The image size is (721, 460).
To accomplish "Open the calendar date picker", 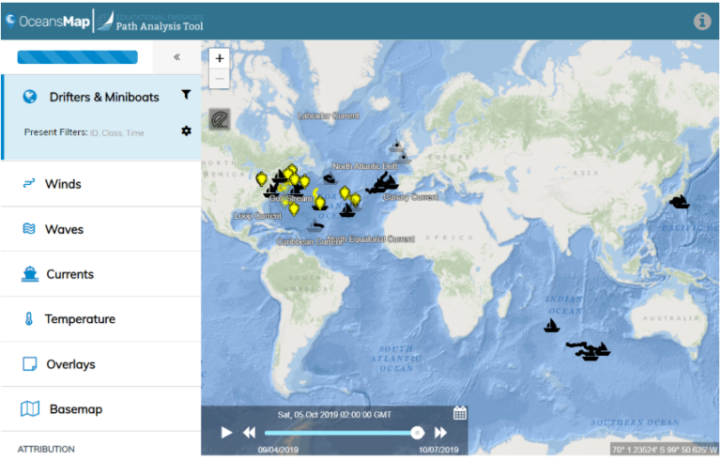I will coord(460,413).
